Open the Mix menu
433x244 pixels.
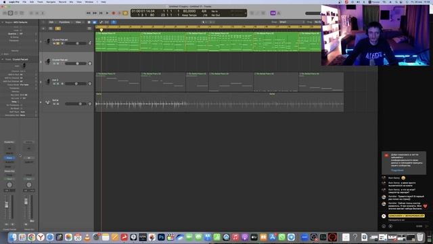point(71,2)
